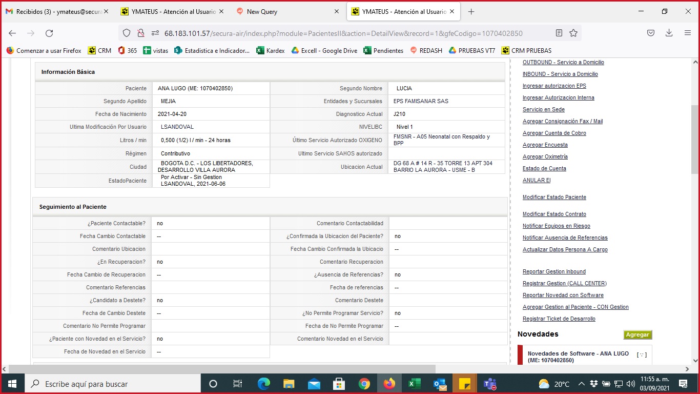Click Reportar Gestion Inbound link
This screenshot has height=394, width=700.
point(554,271)
